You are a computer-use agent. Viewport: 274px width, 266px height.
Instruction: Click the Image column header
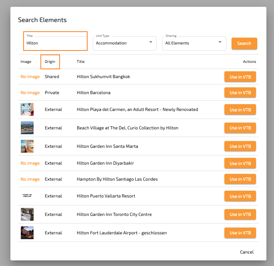pos(26,62)
